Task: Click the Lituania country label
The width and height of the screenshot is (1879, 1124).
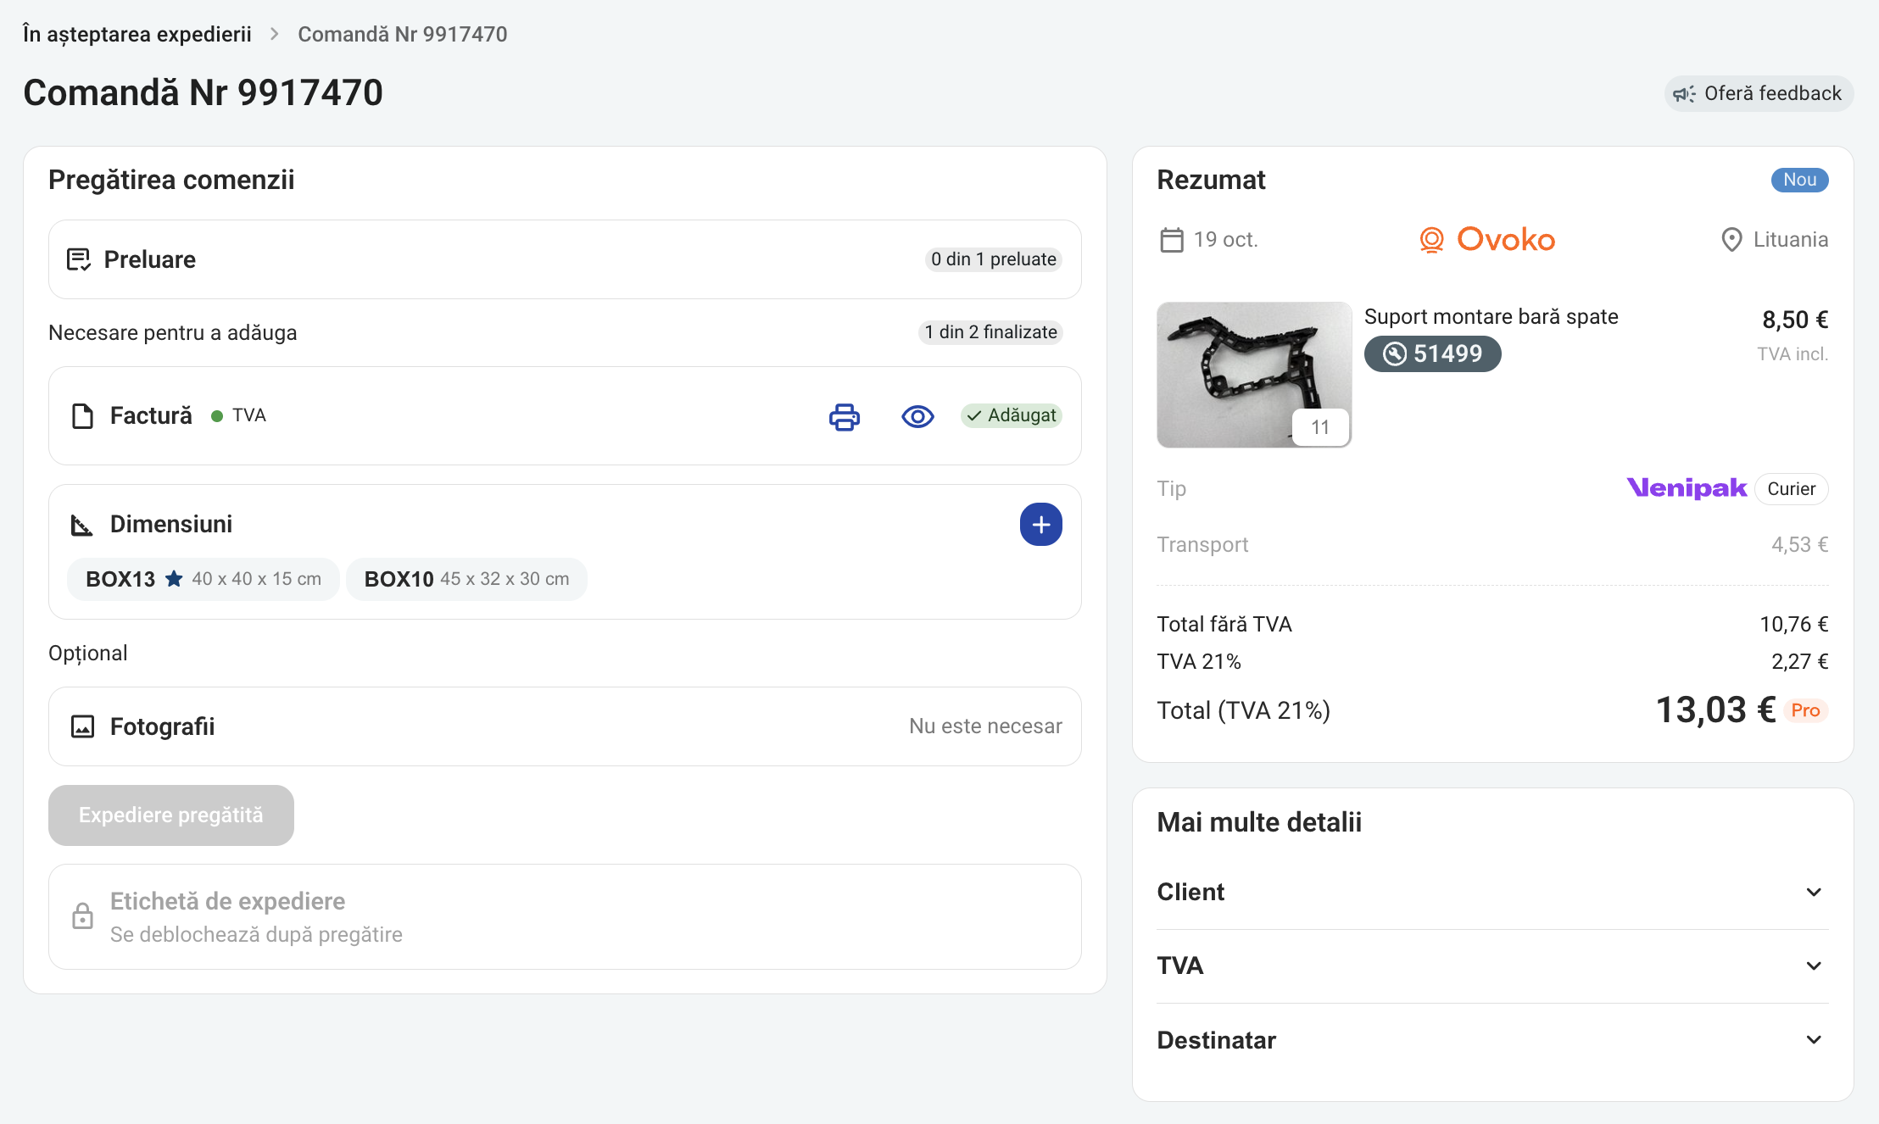Action: [x=1790, y=240]
